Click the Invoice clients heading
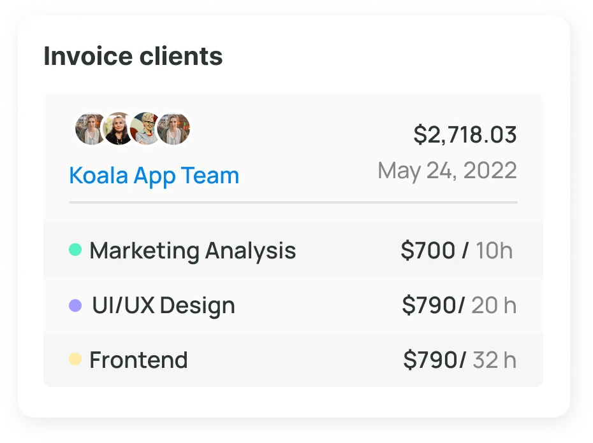The width and height of the screenshot is (593, 443). pos(133,56)
